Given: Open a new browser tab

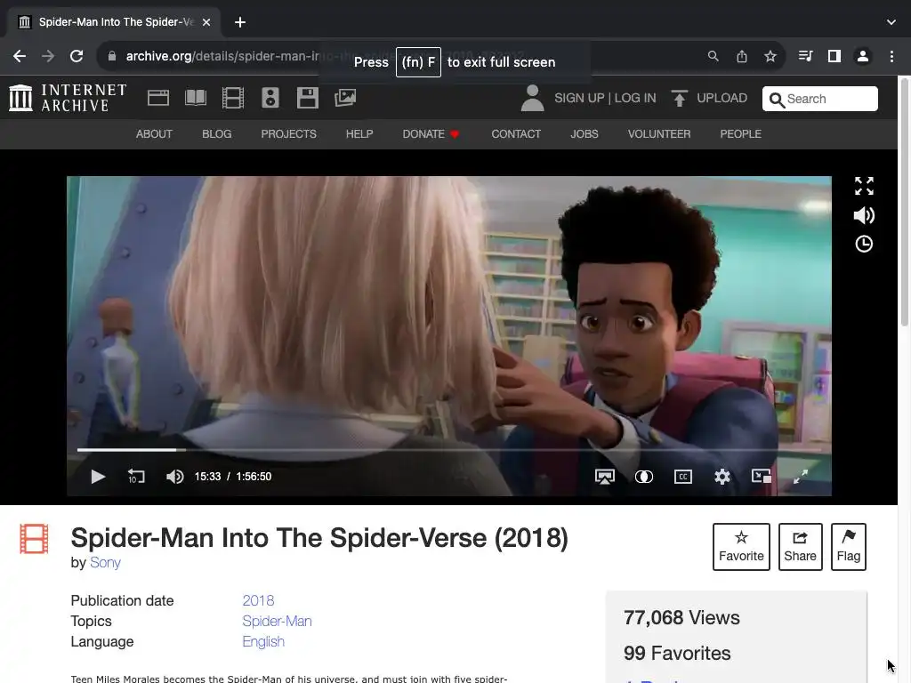Looking at the screenshot, I should tap(240, 22).
